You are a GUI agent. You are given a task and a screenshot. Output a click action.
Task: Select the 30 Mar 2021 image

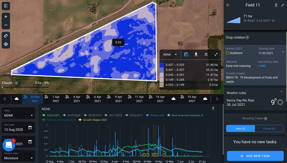click(33, 99)
